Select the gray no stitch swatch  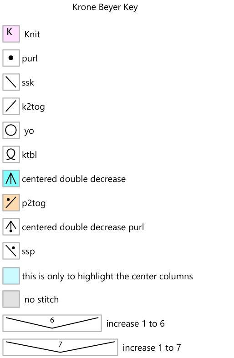(x=11, y=299)
